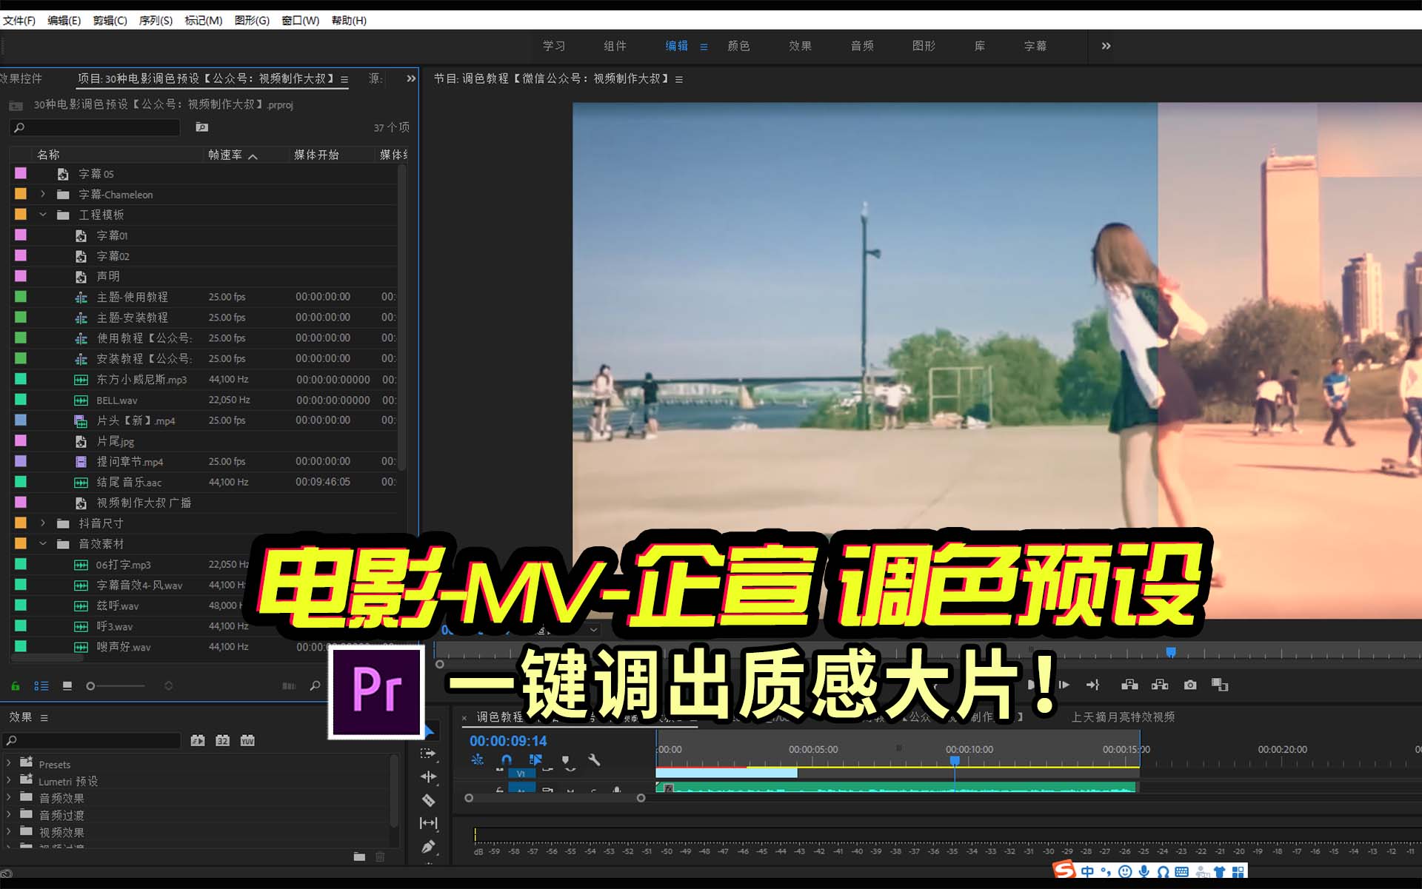The height and width of the screenshot is (889, 1422).
Task: Select the Ripple Edit tool
Action: click(x=428, y=776)
